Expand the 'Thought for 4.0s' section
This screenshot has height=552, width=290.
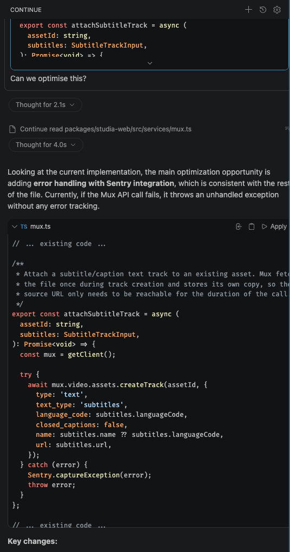click(x=46, y=145)
